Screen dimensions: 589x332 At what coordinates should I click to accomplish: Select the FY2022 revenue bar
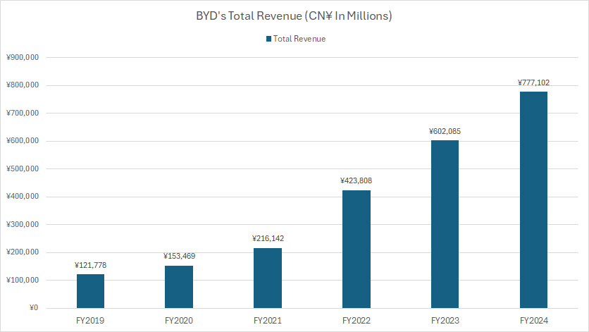click(356, 250)
